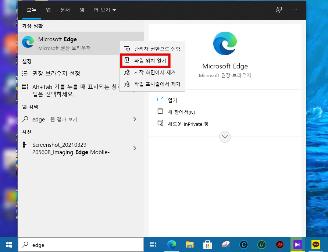Expand arrow for edge web result

coord(135,119)
